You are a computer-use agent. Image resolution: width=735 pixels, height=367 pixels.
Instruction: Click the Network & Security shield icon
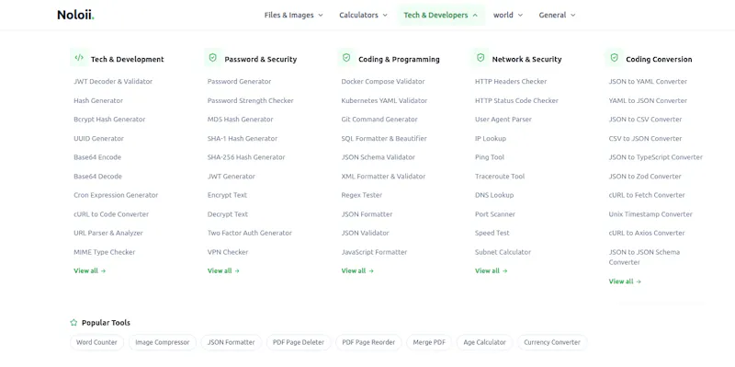point(481,58)
